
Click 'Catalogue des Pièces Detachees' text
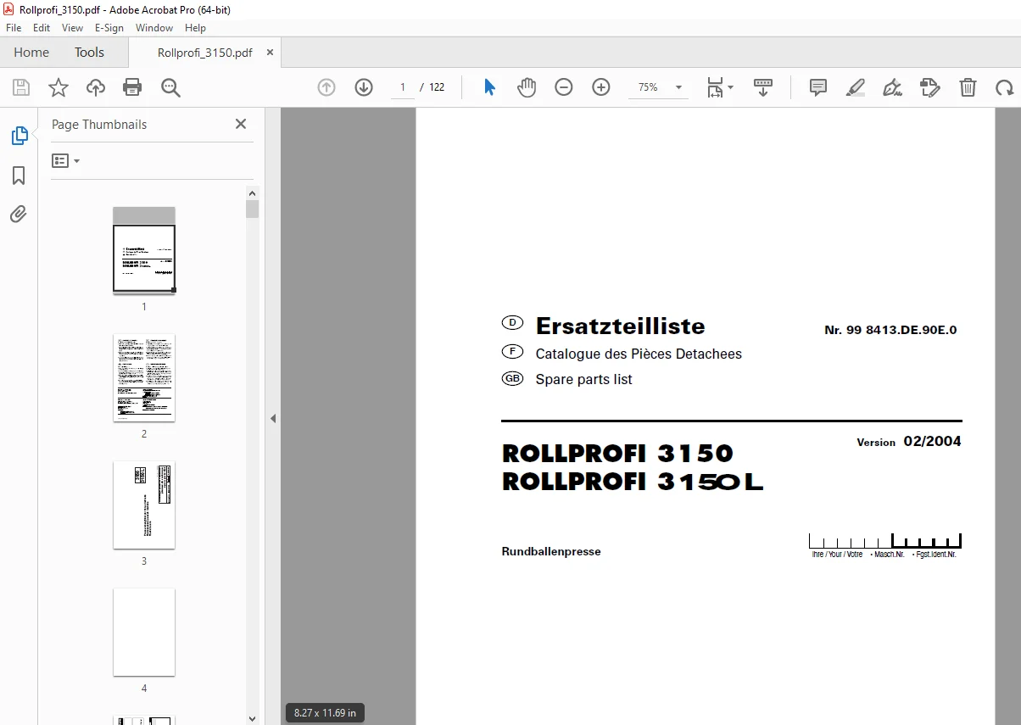(639, 354)
